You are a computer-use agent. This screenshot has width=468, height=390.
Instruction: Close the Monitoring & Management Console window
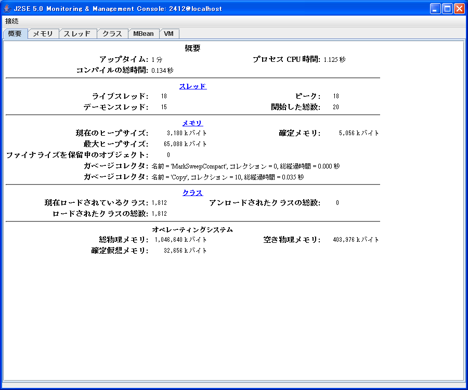click(459, 9)
